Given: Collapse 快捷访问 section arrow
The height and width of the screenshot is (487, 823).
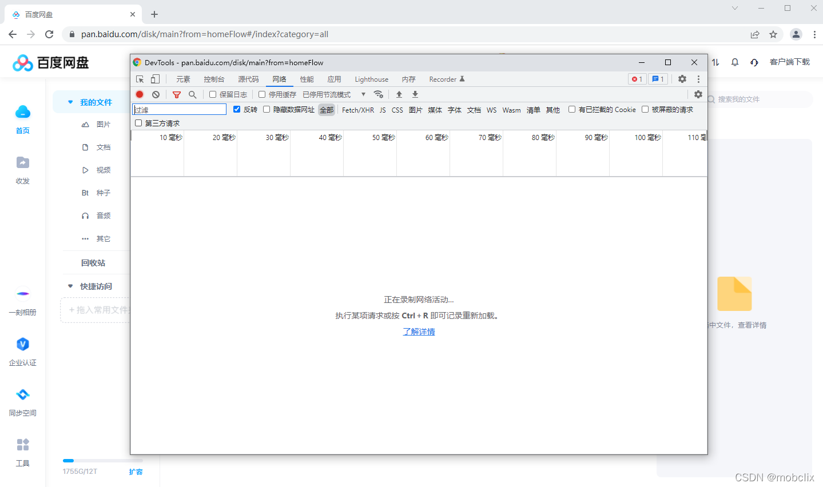Looking at the screenshot, I should pos(70,286).
